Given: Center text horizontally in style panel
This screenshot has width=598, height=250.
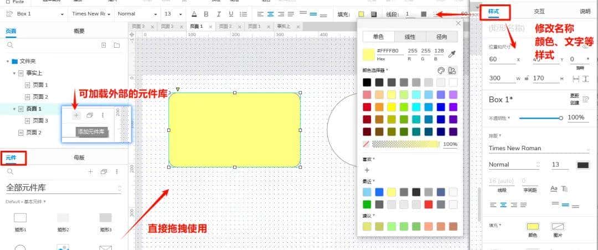Looking at the screenshot, I should (x=503, y=205).
